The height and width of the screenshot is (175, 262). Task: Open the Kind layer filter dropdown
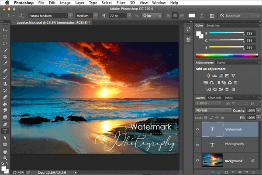tap(208, 103)
